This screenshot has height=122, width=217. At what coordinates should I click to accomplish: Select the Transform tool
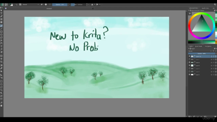click(1, 56)
